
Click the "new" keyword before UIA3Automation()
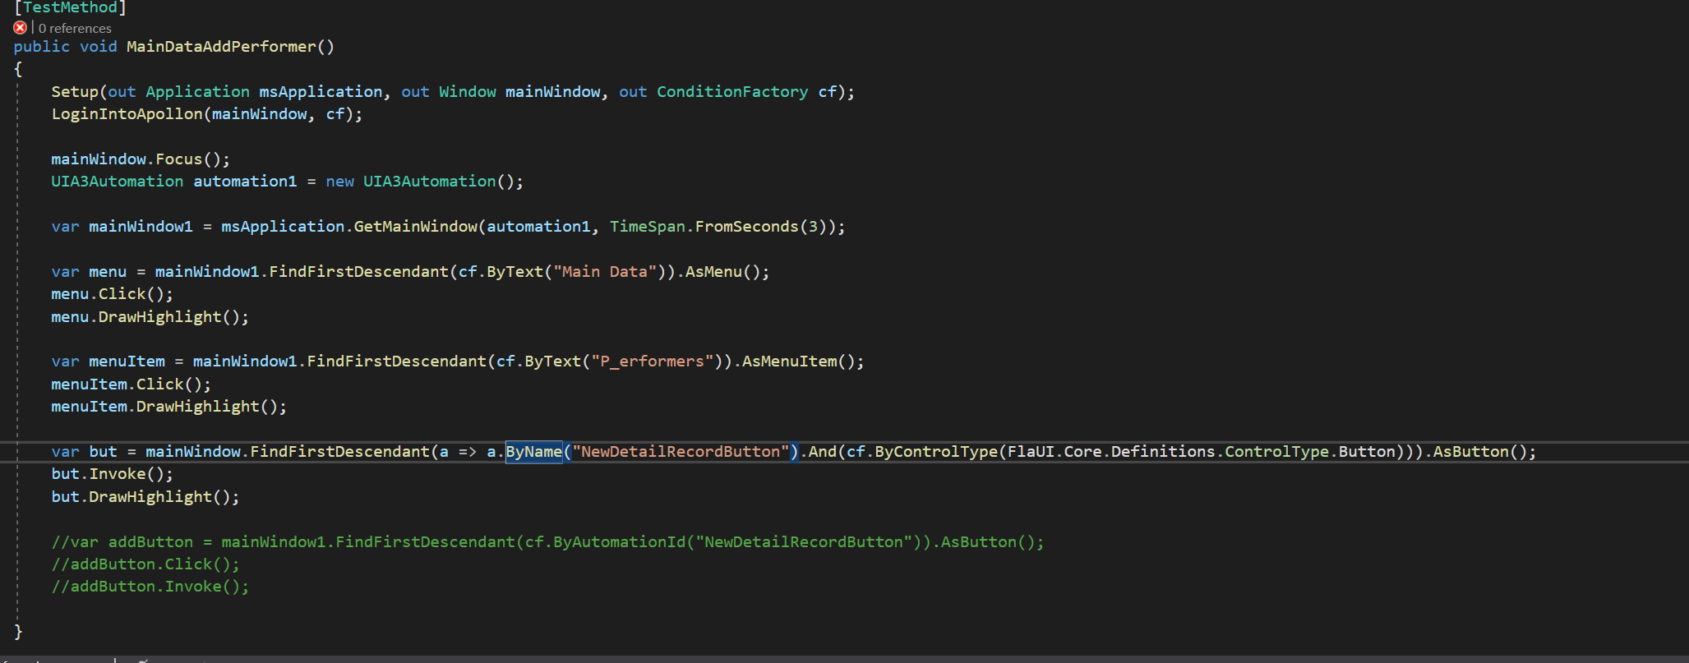coord(339,182)
